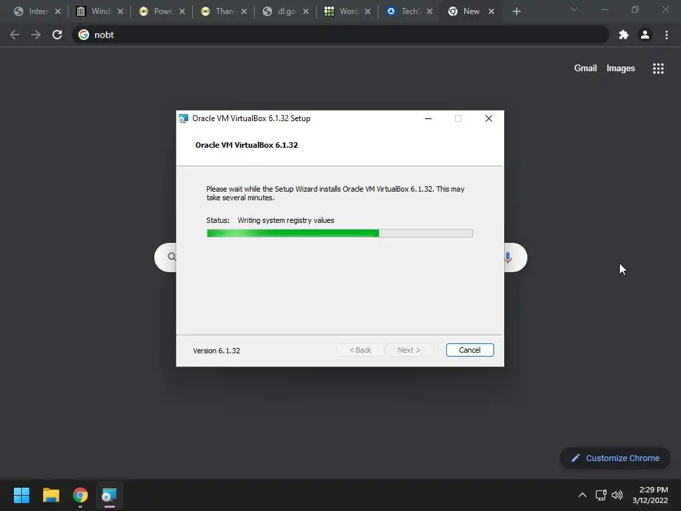
Task: Open a new Chrome tab
Action: click(x=516, y=11)
